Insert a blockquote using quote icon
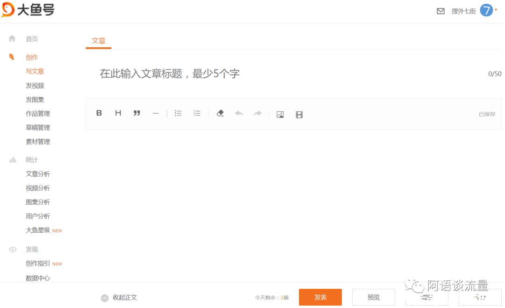Viewport: 505px width, 308px height. point(137,113)
